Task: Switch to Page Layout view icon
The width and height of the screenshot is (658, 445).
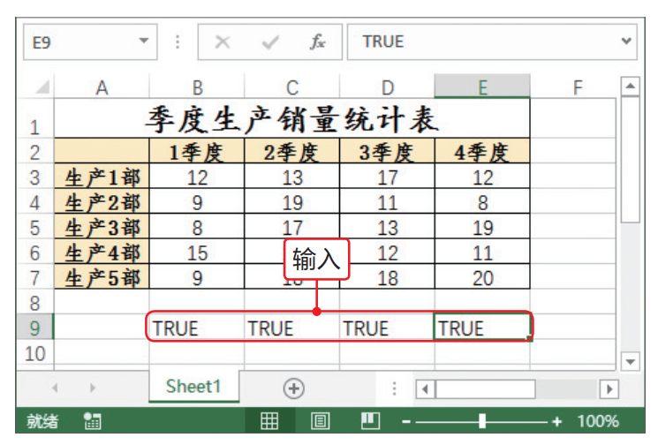Action: click(320, 420)
